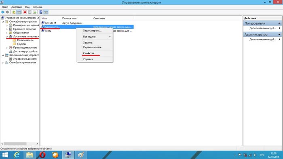Image resolution: width=283 pixels, height=159 pixels.
Task: Click the Общие папки folder icon
Action: (11, 33)
